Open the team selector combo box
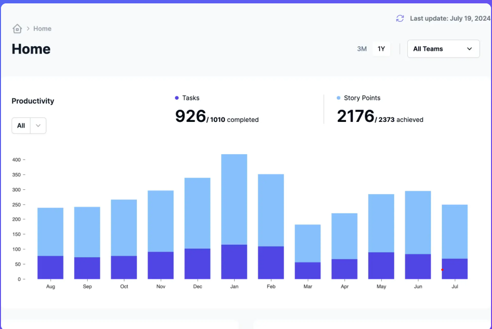 pos(443,49)
